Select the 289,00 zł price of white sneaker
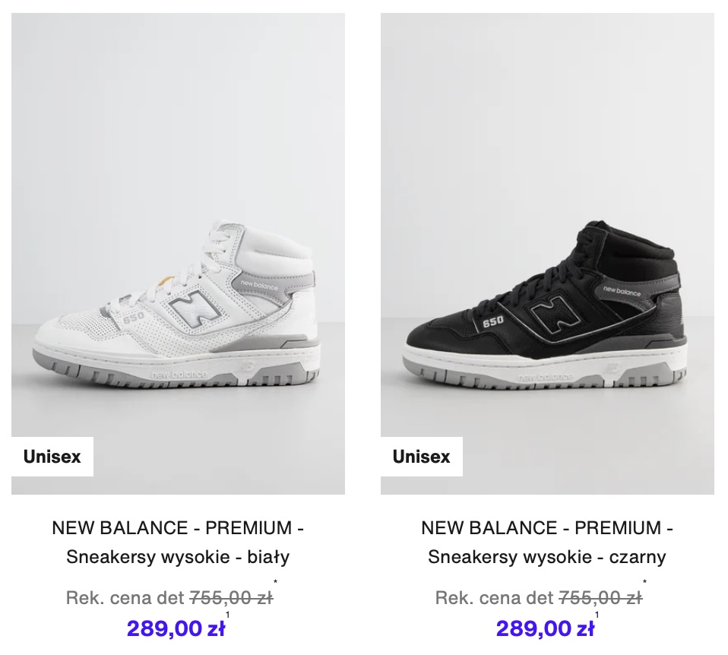Screen dimensions: 728x655 click(176, 628)
